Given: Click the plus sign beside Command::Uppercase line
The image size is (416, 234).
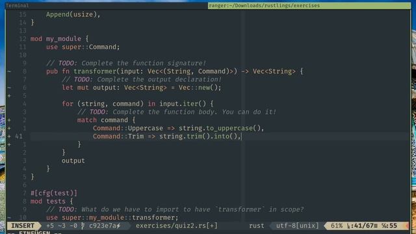Looking at the screenshot, I should click(9, 128).
